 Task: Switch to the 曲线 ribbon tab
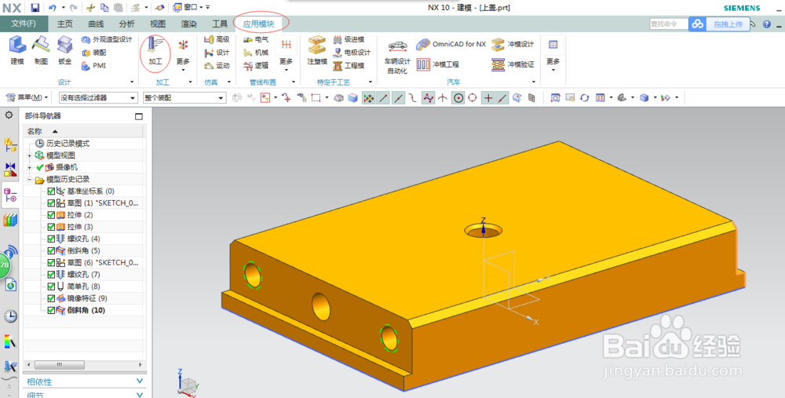pos(96,24)
